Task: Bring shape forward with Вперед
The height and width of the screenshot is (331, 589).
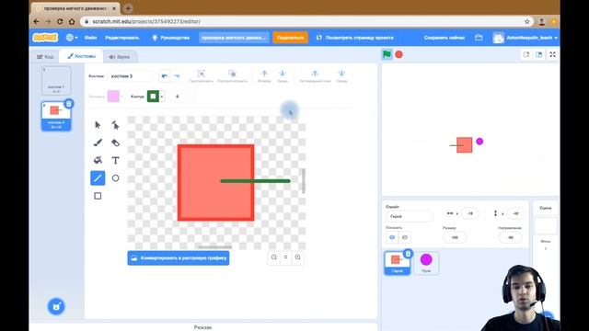Action: 264,75
